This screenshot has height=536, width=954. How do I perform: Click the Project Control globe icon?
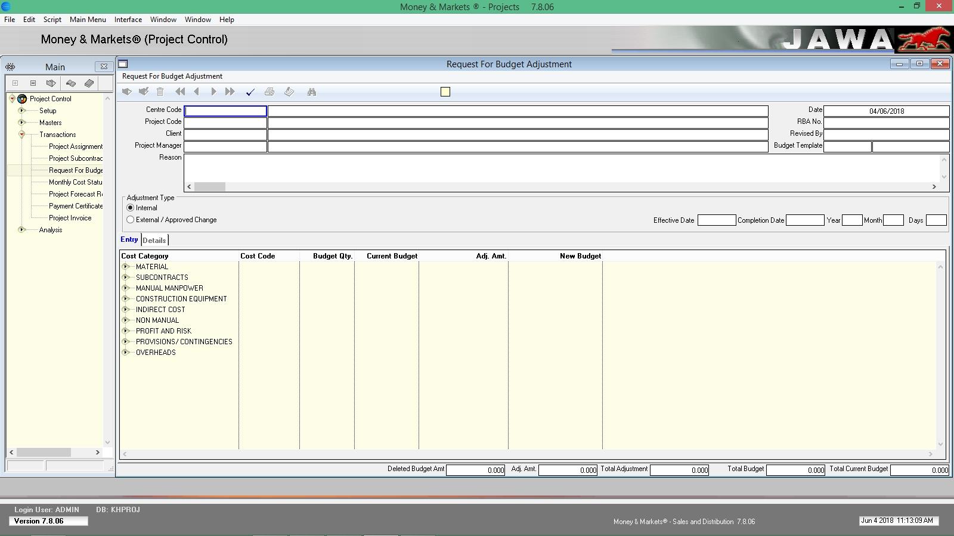23,99
